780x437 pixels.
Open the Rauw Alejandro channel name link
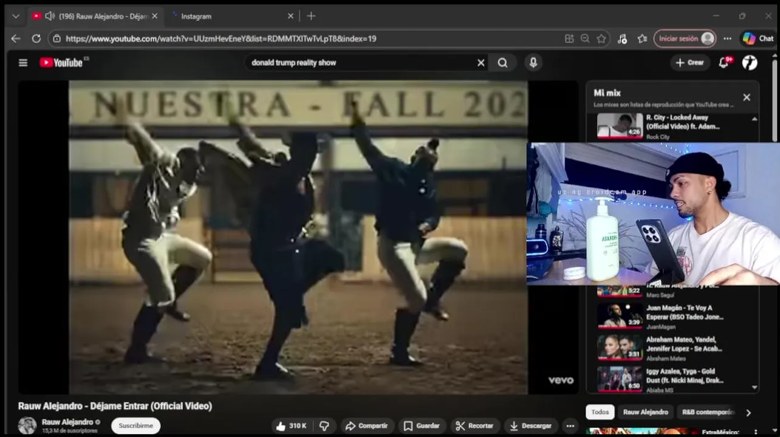click(x=67, y=422)
